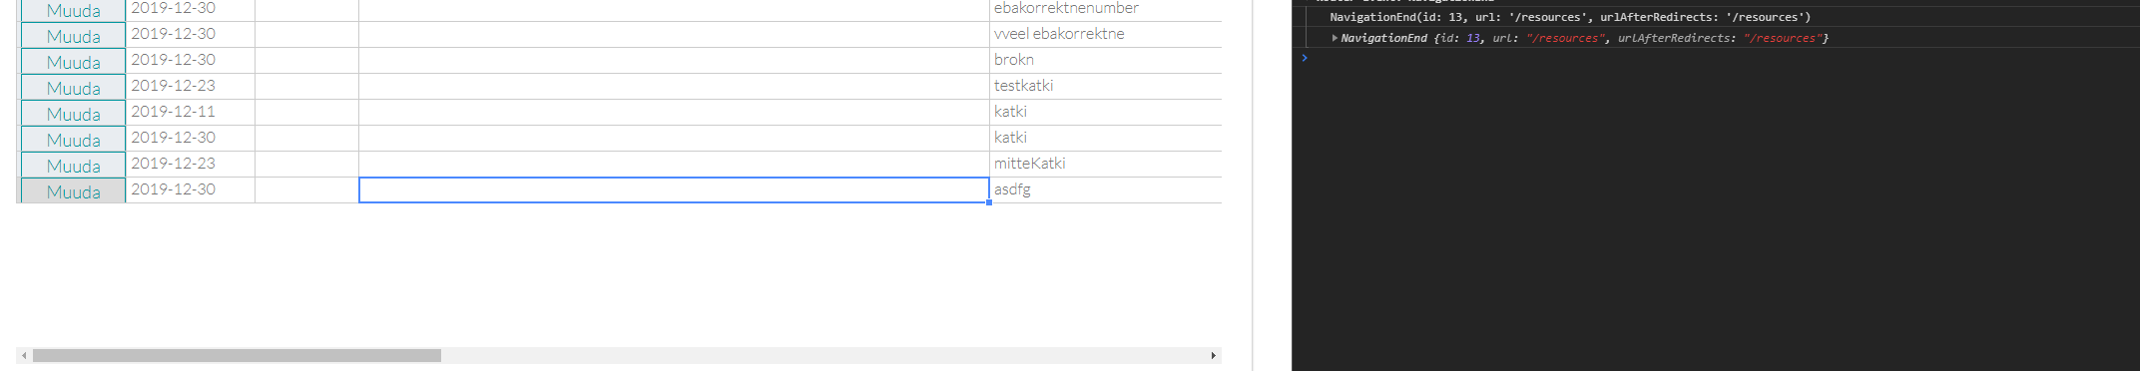The image size is (2140, 371).
Task: Click Muuda button for the testkatki row
Action: tap(73, 88)
